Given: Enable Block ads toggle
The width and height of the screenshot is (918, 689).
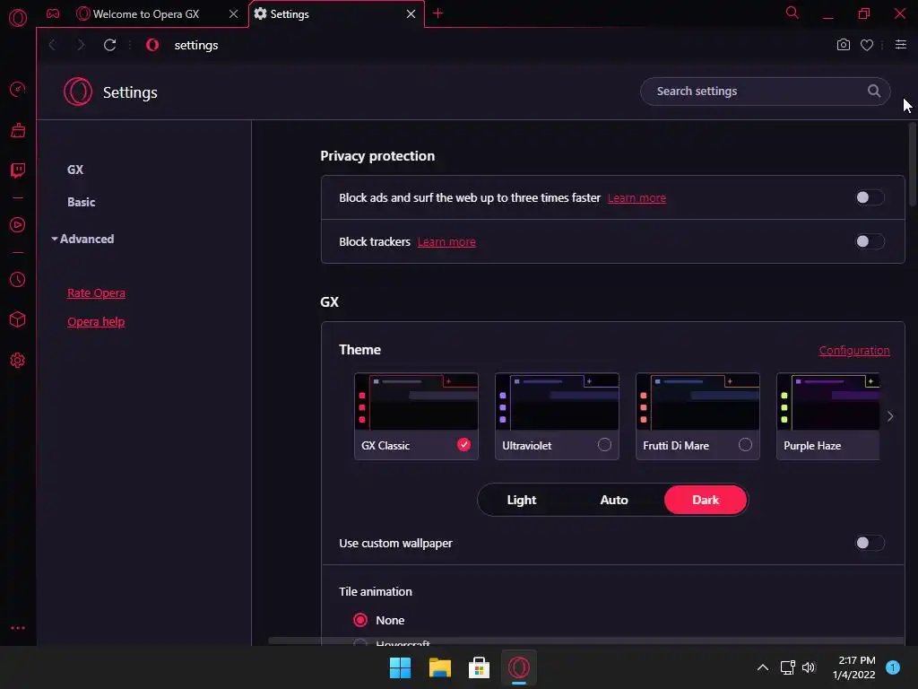Looking at the screenshot, I should (870, 197).
